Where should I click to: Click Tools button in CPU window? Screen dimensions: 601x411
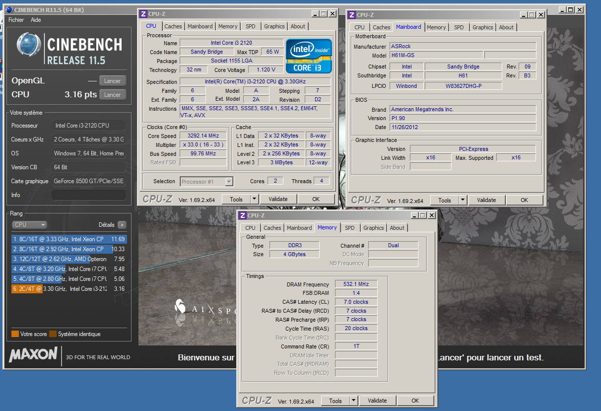click(x=236, y=199)
